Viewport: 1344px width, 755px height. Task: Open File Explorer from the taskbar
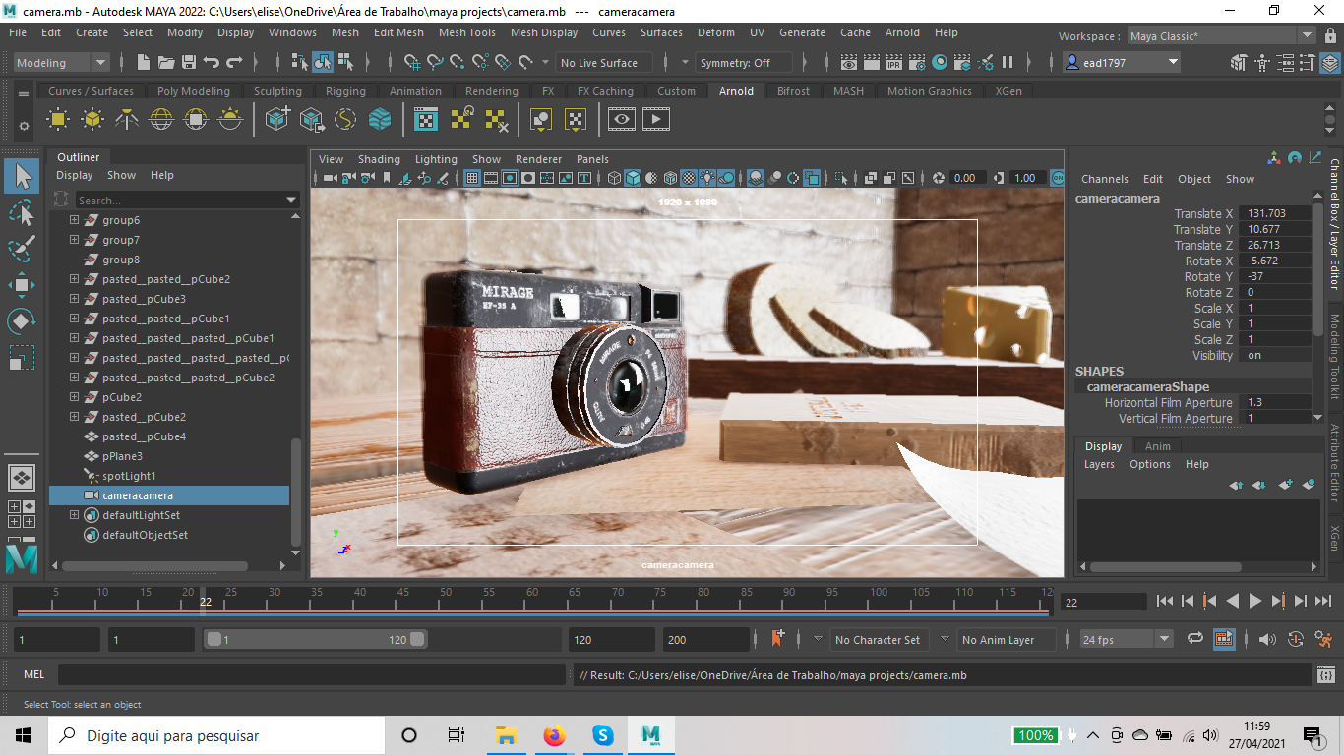[x=507, y=735]
